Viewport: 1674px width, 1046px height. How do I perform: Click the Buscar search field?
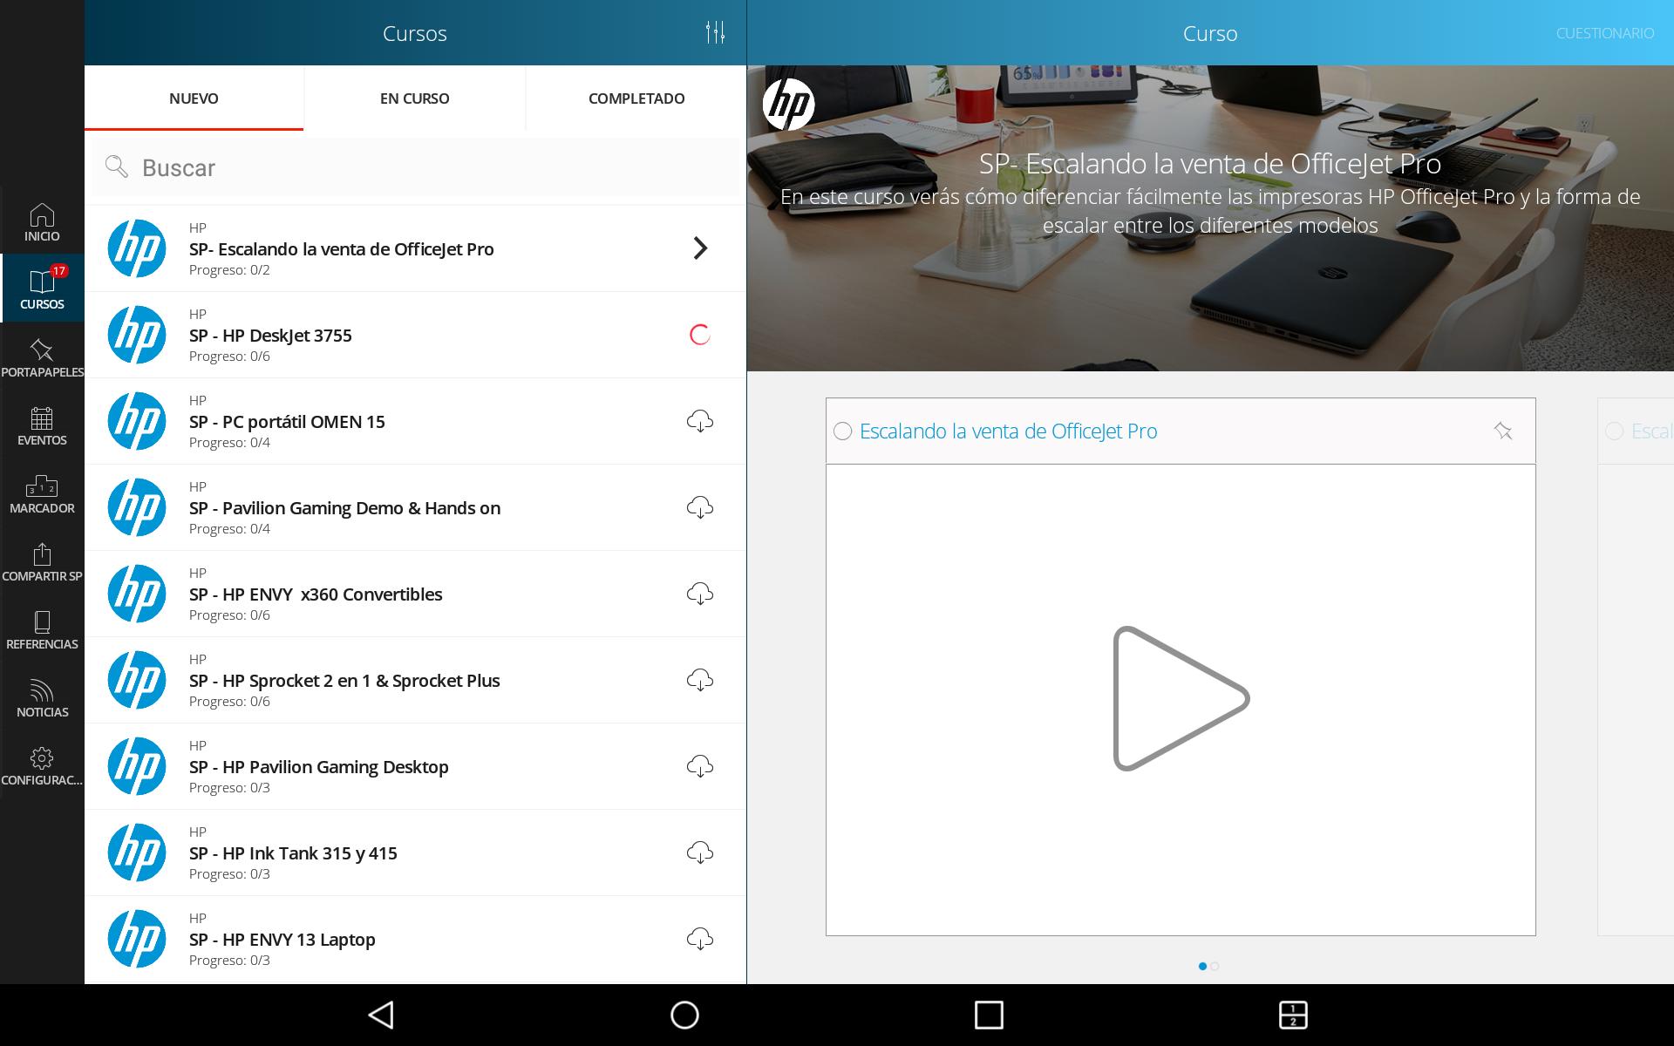[415, 167]
